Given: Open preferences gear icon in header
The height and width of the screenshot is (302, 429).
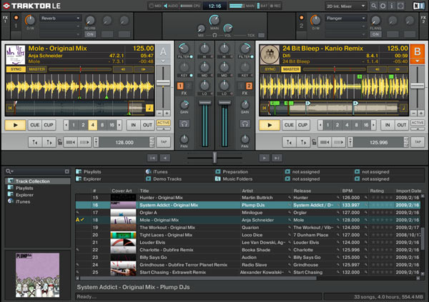Looking at the screenshot, I should point(383,6).
